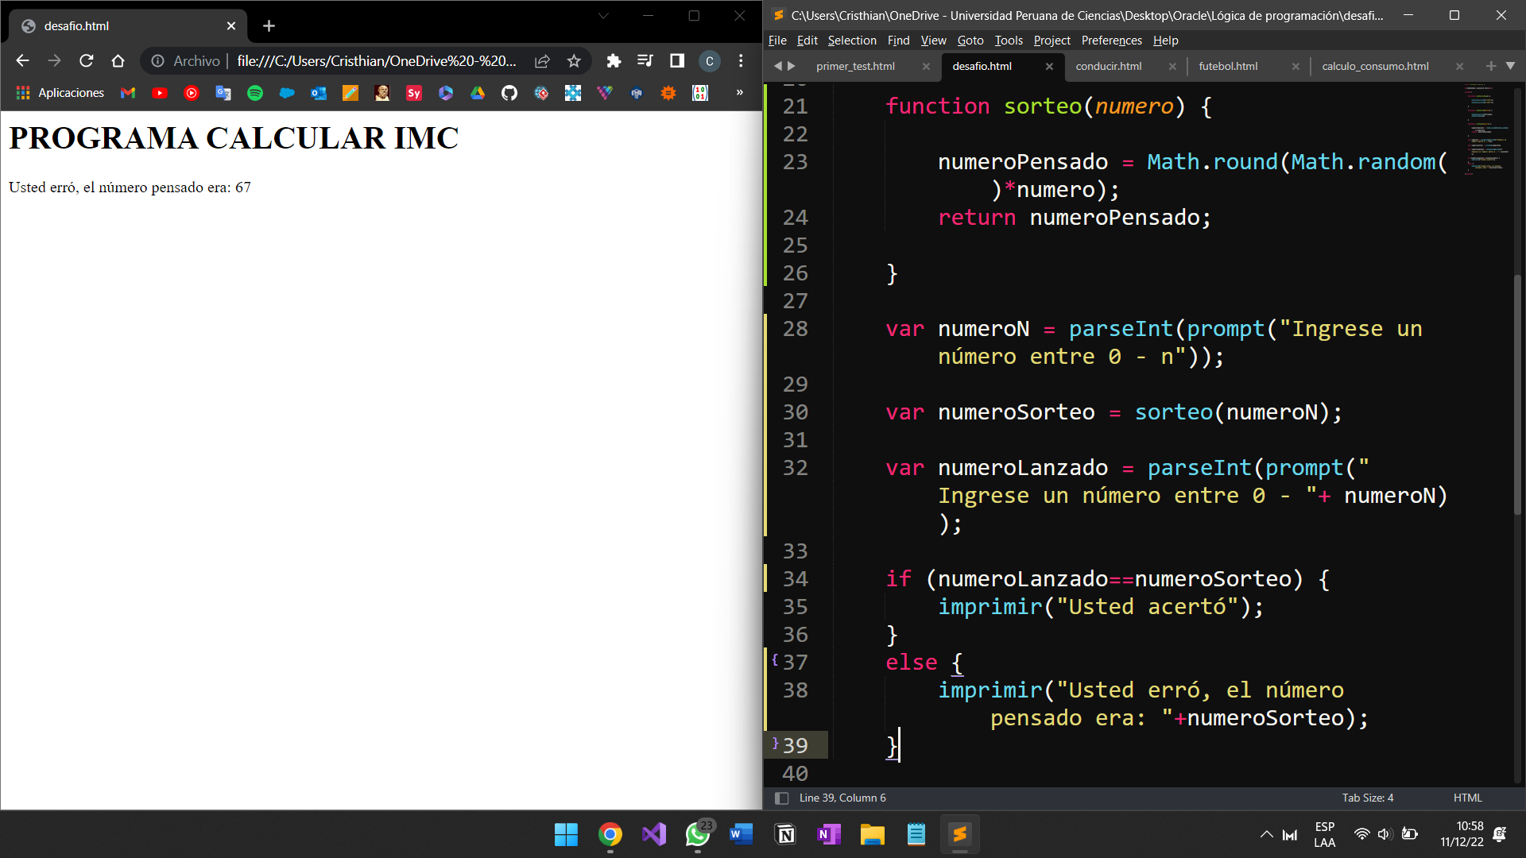
Task: Toggle Chrome side panel
Action: click(x=677, y=60)
